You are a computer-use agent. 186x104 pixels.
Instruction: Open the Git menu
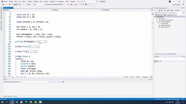coord(19,1)
